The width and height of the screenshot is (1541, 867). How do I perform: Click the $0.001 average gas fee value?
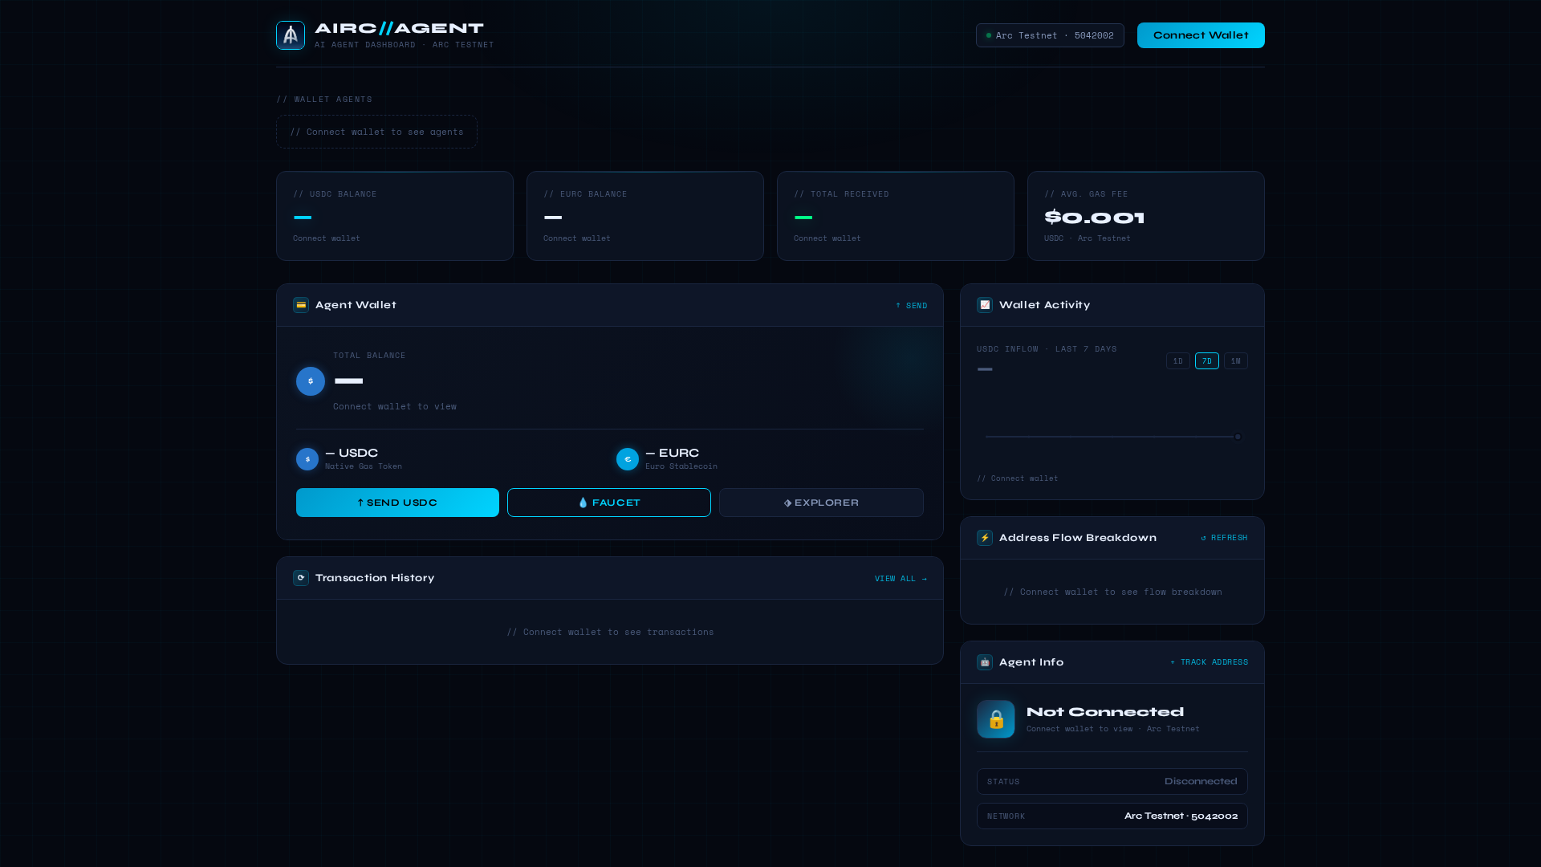[1094, 218]
